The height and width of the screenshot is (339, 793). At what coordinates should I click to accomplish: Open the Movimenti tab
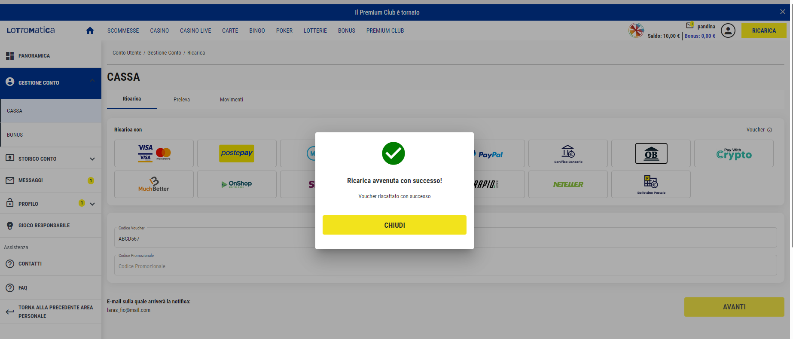click(x=231, y=100)
